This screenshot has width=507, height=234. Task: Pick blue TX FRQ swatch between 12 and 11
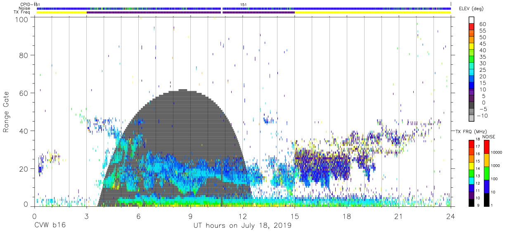pos(472,187)
